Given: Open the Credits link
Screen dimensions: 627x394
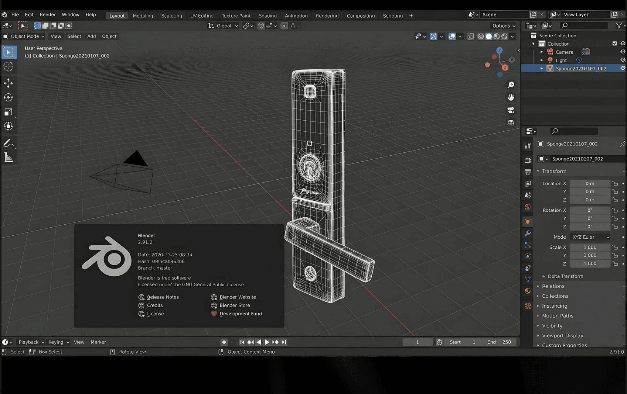Looking at the screenshot, I should tap(150, 305).
